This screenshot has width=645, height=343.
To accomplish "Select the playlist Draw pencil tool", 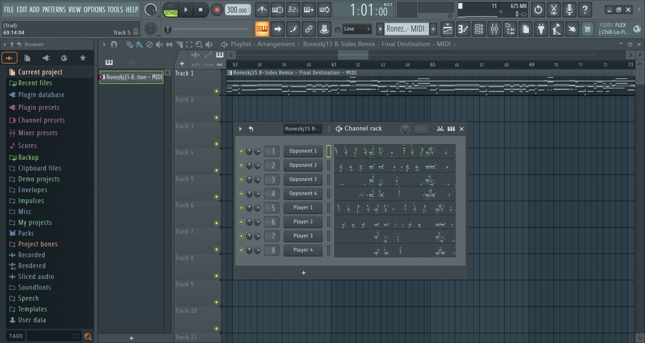I will click(x=129, y=44).
